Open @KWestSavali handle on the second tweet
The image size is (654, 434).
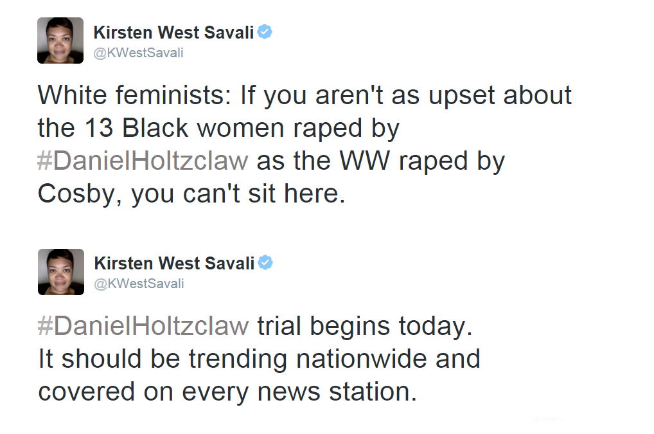coord(139,284)
